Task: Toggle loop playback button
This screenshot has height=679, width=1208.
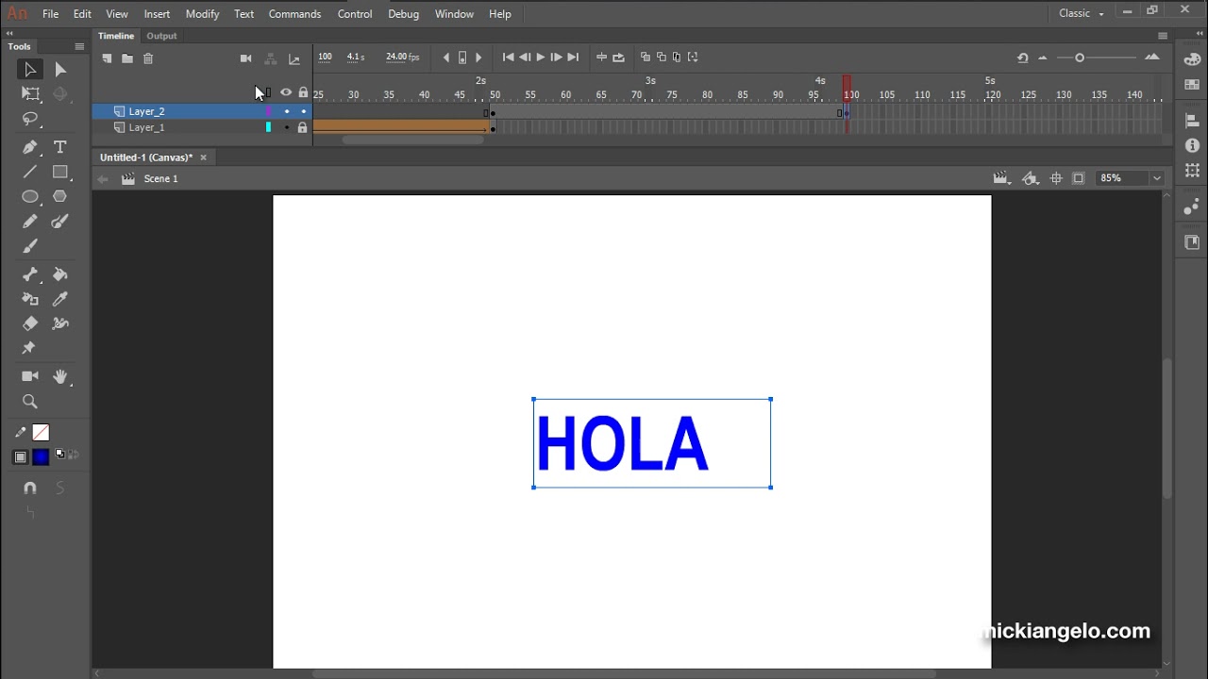Action: click(618, 58)
